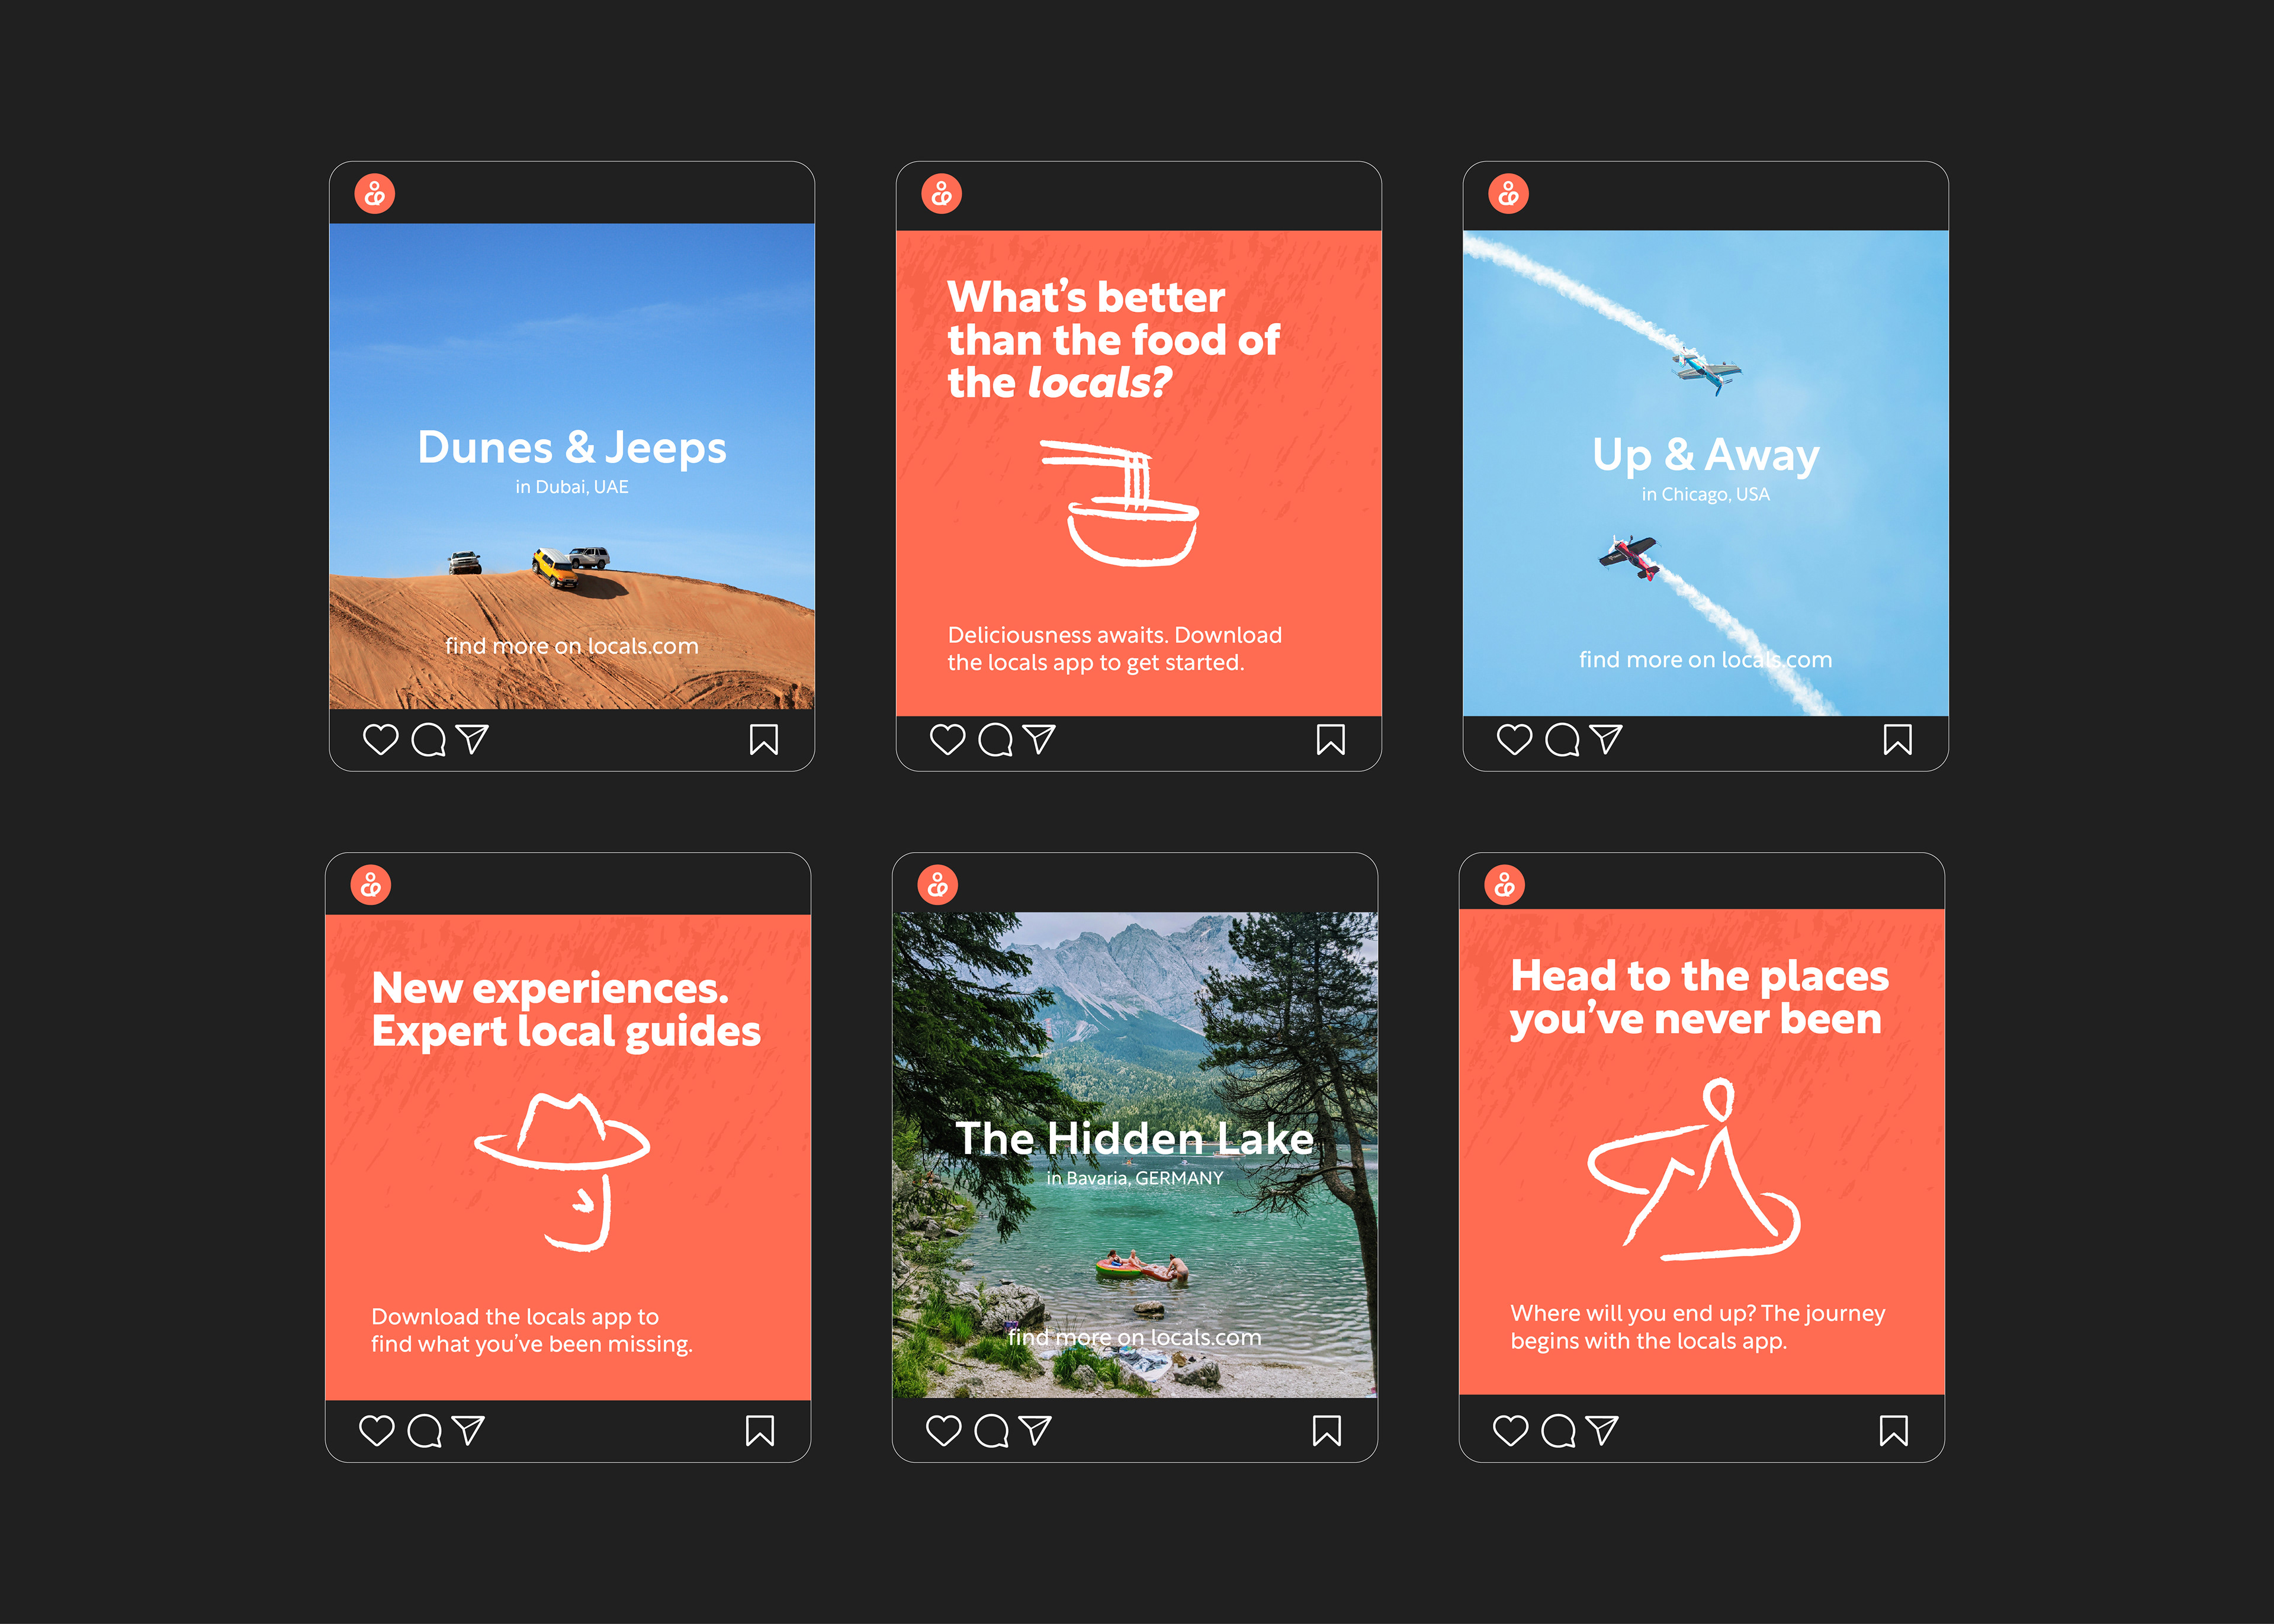Like the Hidden Lake post
The image size is (2274, 1624).
click(x=943, y=1431)
